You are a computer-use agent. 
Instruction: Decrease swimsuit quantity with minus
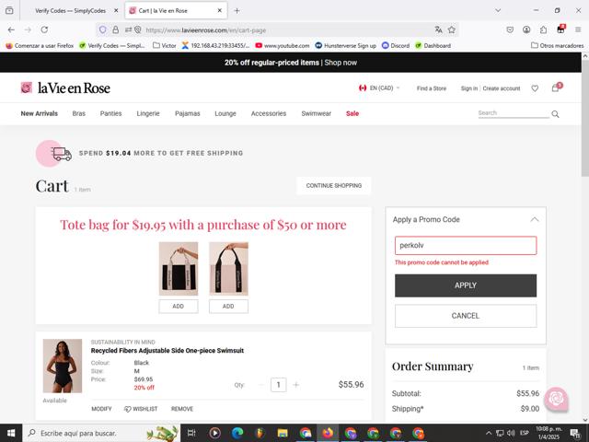261,385
